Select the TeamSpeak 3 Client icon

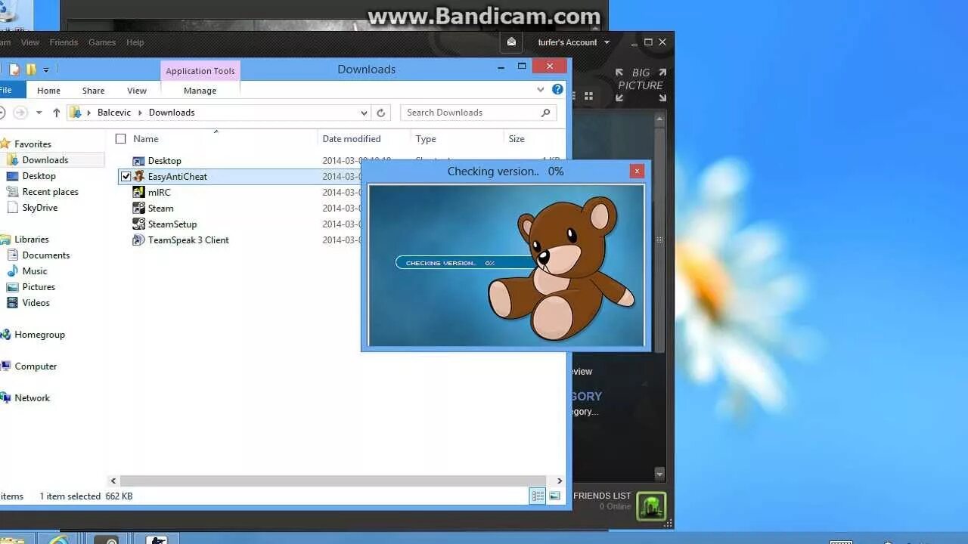pyautogui.click(x=138, y=240)
